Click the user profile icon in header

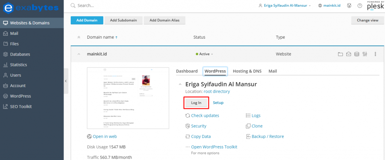click(261, 5)
